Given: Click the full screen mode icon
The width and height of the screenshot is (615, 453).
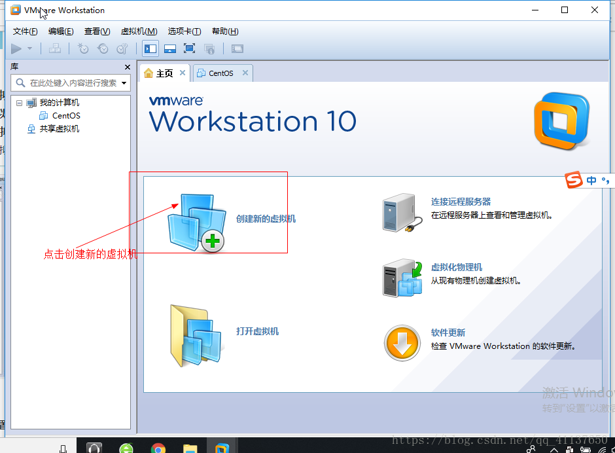Looking at the screenshot, I should (190, 48).
